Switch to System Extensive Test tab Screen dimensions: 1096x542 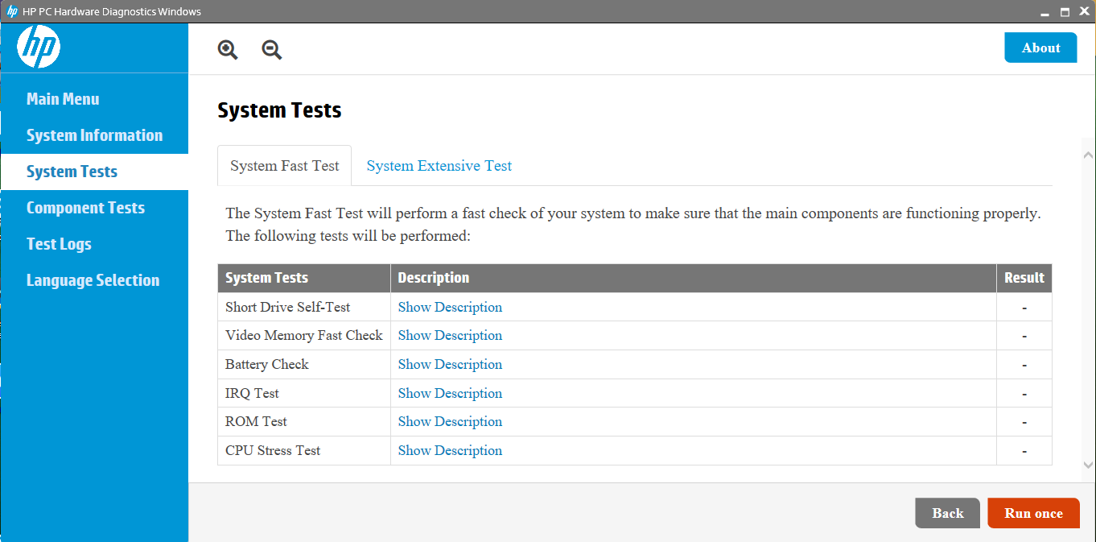(439, 166)
